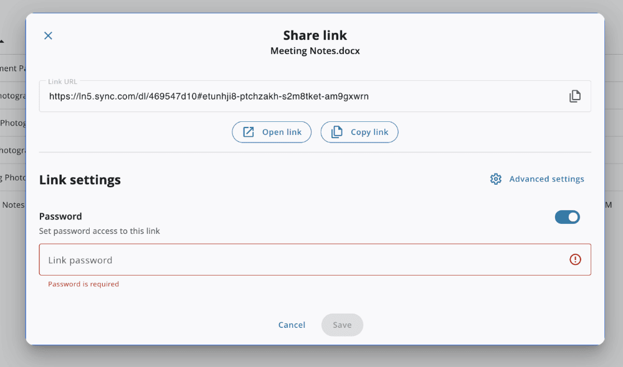Select the Notes row behind the dialog

(x=12, y=205)
